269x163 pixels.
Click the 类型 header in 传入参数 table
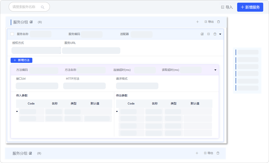pyautogui.click(x=74, y=103)
